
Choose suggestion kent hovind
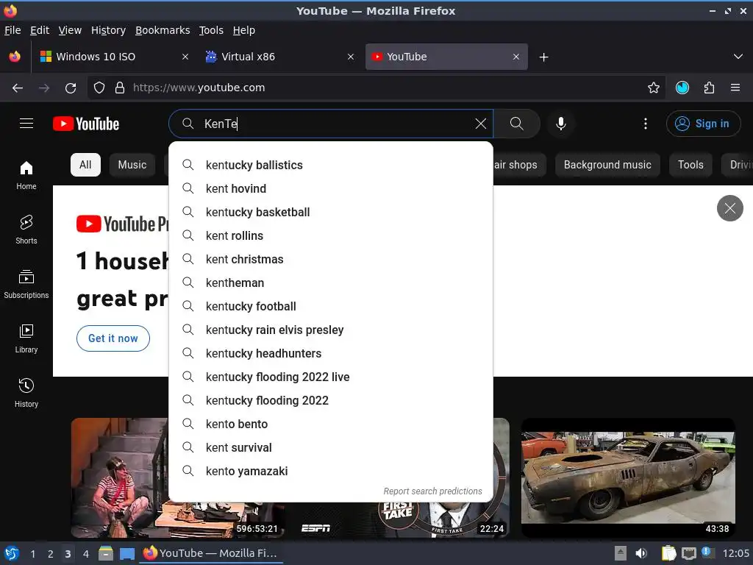pos(331,188)
